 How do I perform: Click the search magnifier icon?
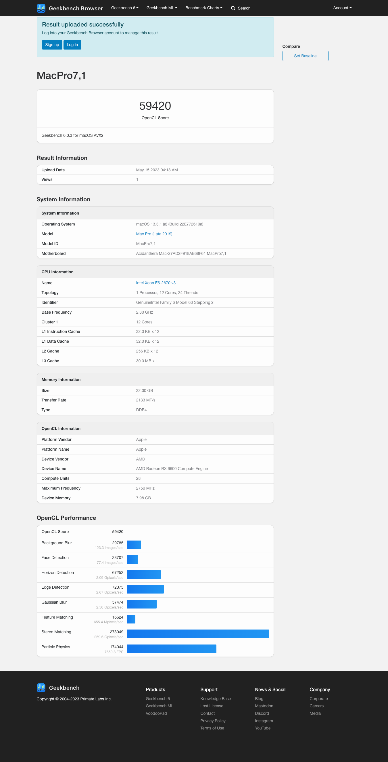(233, 8)
